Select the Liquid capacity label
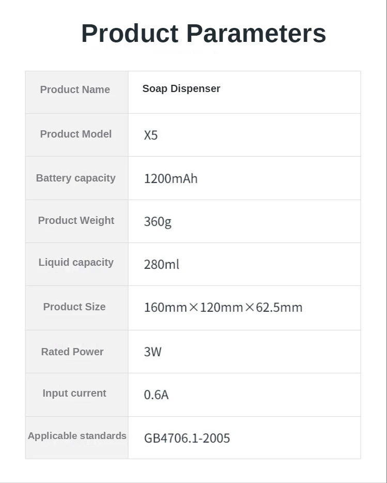 pyautogui.click(x=76, y=262)
